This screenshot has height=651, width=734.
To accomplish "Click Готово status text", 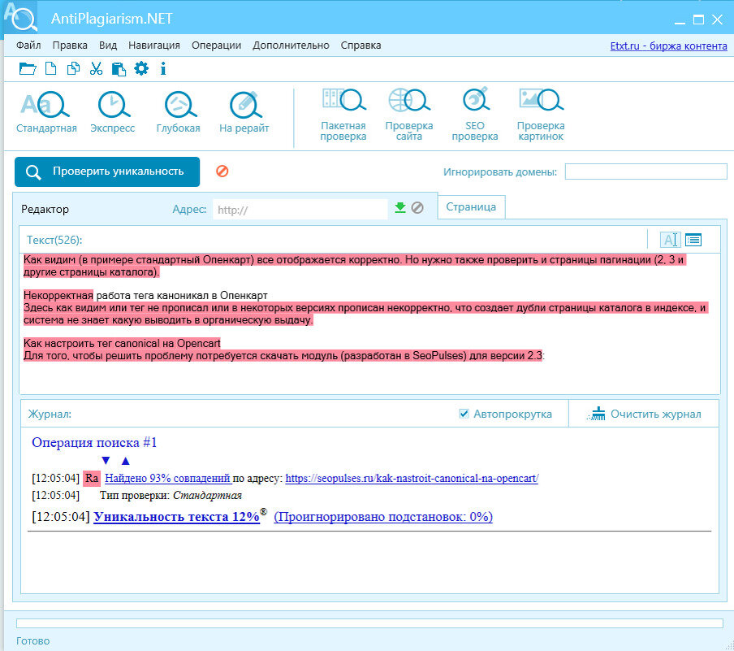I will pos(32,640).
